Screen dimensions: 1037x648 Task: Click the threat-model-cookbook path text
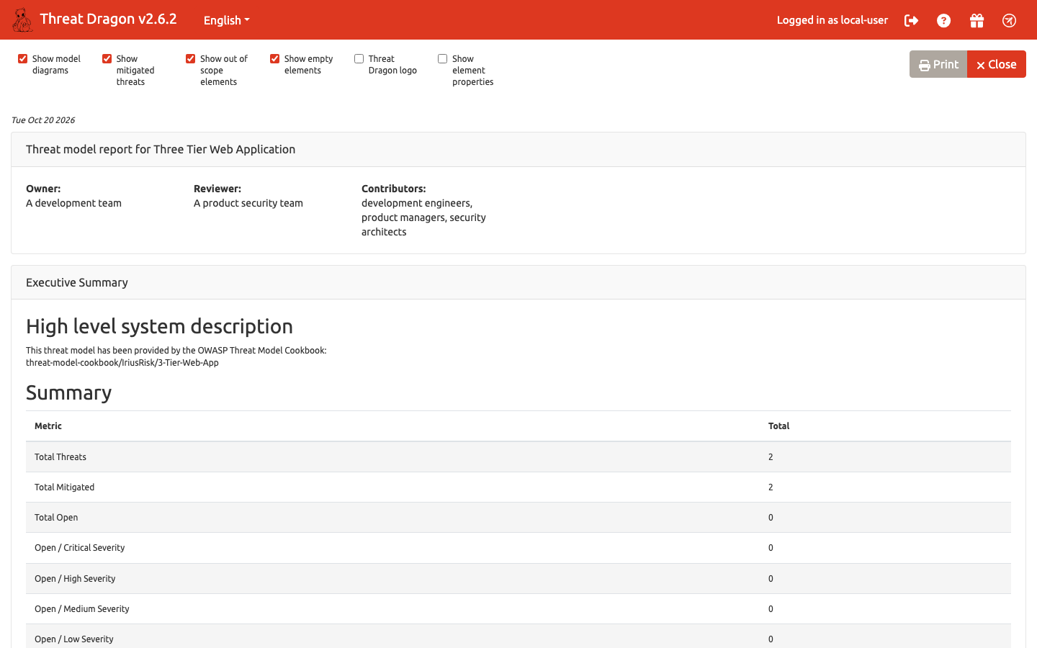[122, 363]
